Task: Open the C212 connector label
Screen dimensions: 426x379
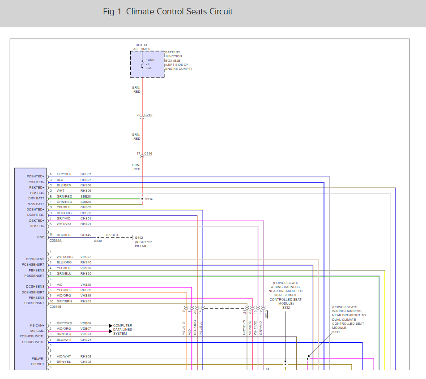Action: [148, 115]
